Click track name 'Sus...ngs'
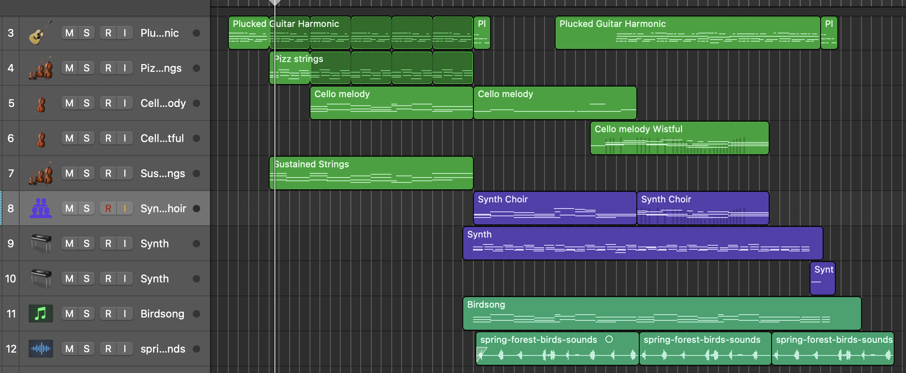906x373 pixels. [x=163, y=173]
